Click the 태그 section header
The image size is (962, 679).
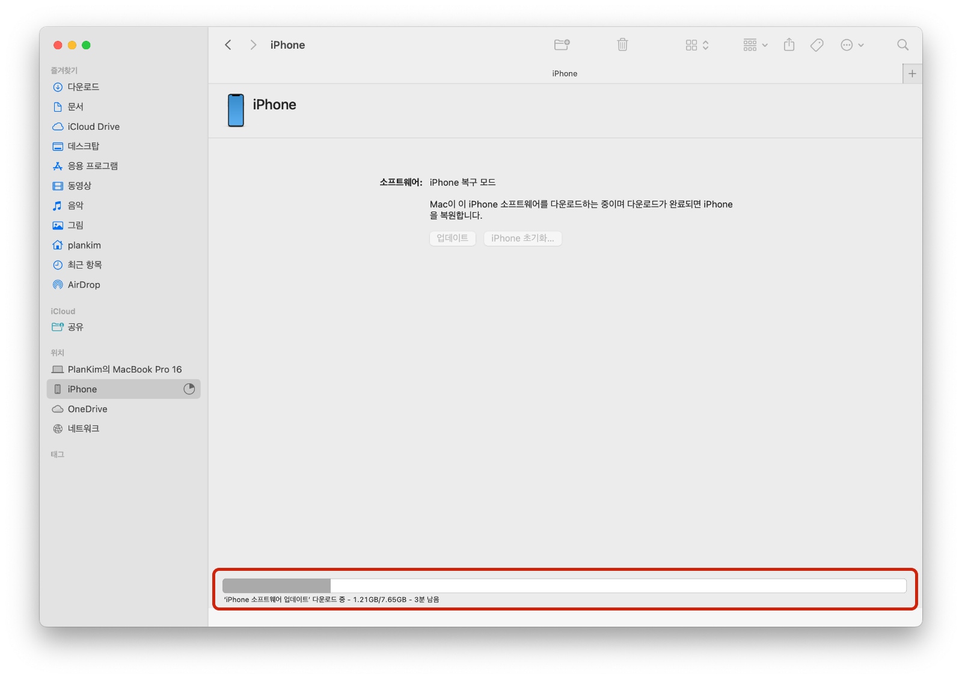pos(57,454)
